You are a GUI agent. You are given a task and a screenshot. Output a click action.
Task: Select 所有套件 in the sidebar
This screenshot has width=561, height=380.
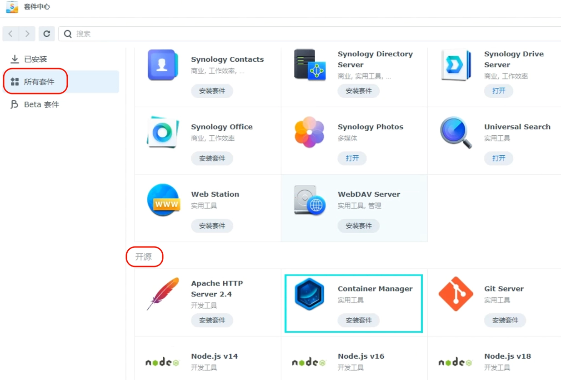pyautogui.click(x=61, y=82)
